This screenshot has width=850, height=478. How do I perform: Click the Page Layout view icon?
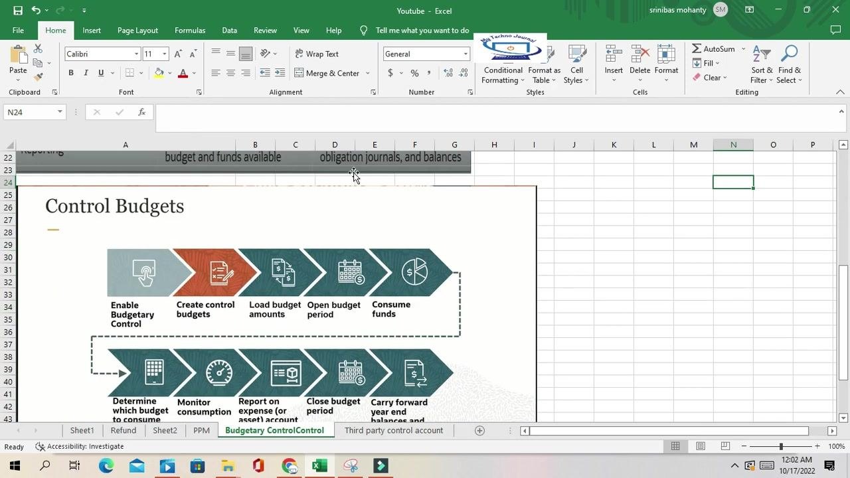[x=701, y=446]
